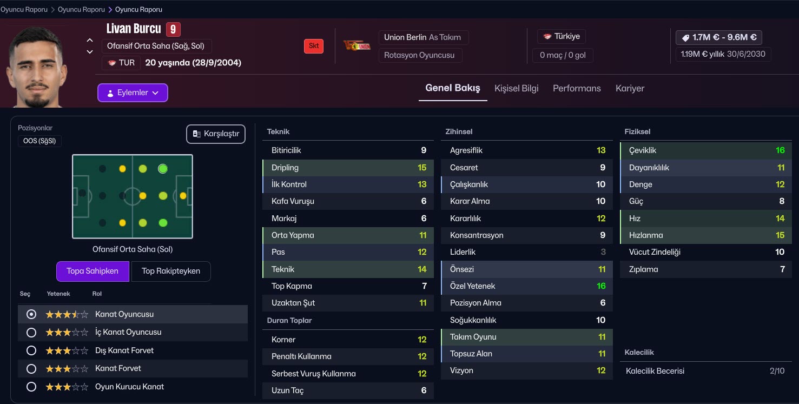Viewport: 799px width, 404px height.
Task: Click the Top Sahipken button
Action: pos(93,271)
